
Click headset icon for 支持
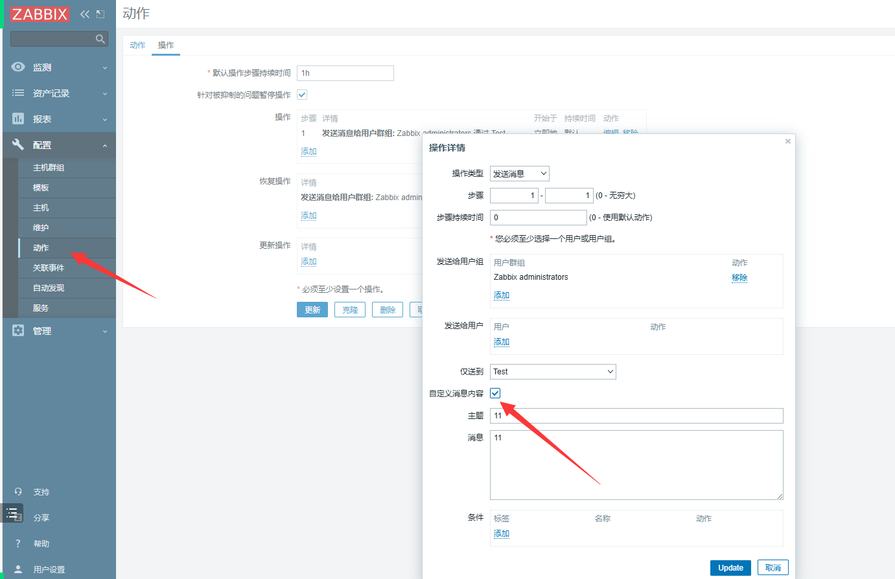pyautogui.click(x=18, y=492)
